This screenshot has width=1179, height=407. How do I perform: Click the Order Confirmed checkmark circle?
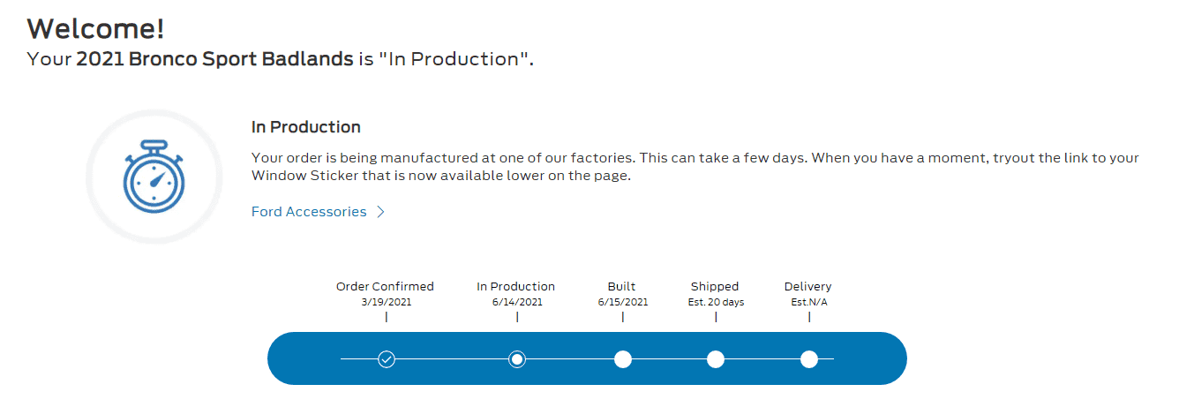[x=386, y=359]
